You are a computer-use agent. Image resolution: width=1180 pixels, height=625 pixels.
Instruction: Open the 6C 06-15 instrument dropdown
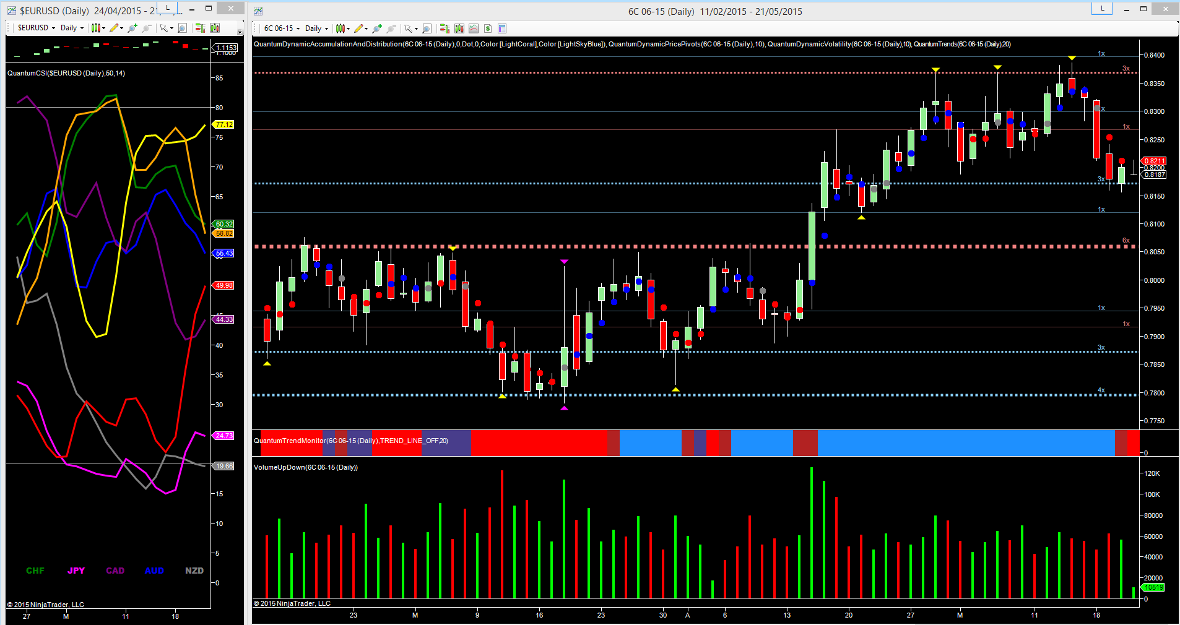(x=282, y=28)
